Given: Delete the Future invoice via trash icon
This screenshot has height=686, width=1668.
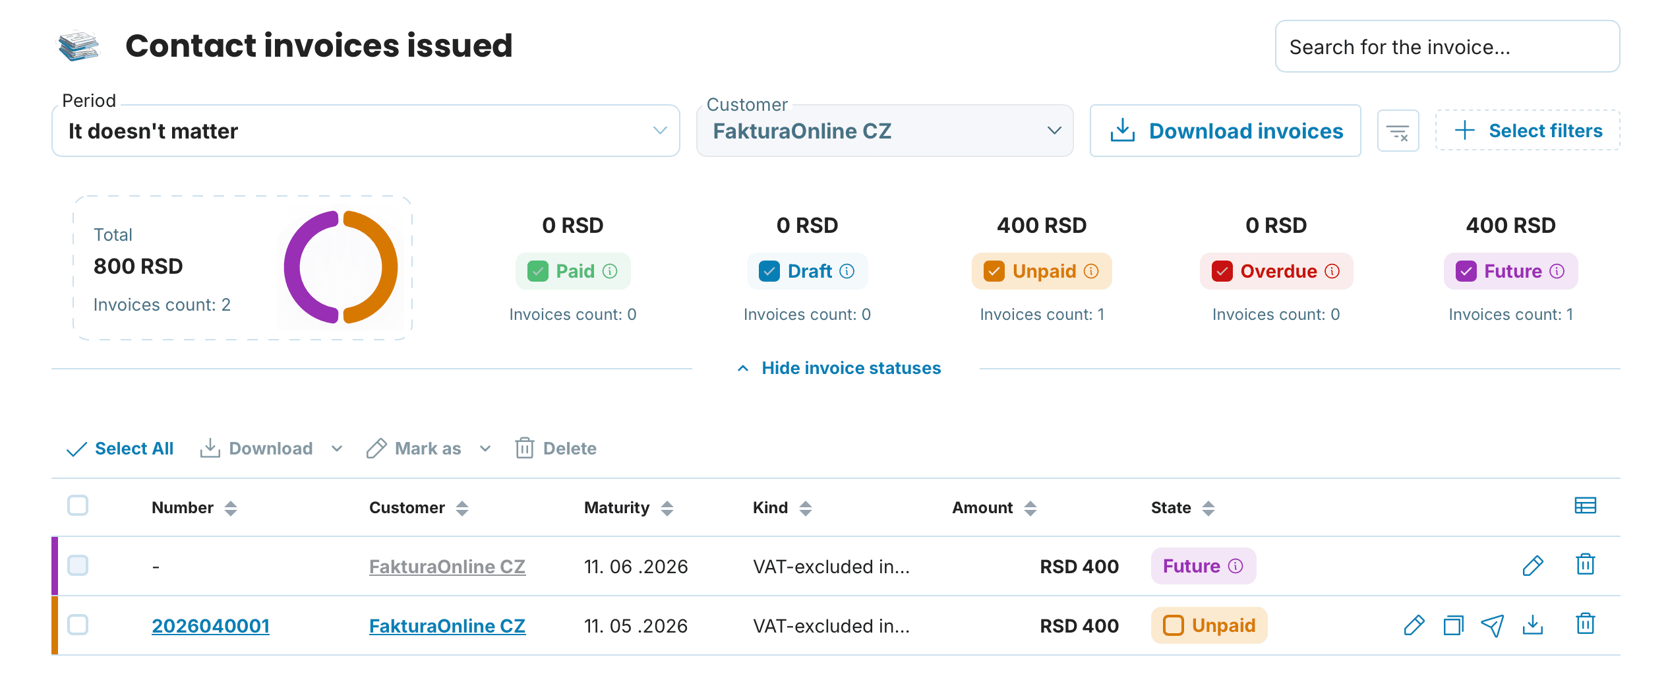Looking at the screenshot, I should tap(1585, 565).
